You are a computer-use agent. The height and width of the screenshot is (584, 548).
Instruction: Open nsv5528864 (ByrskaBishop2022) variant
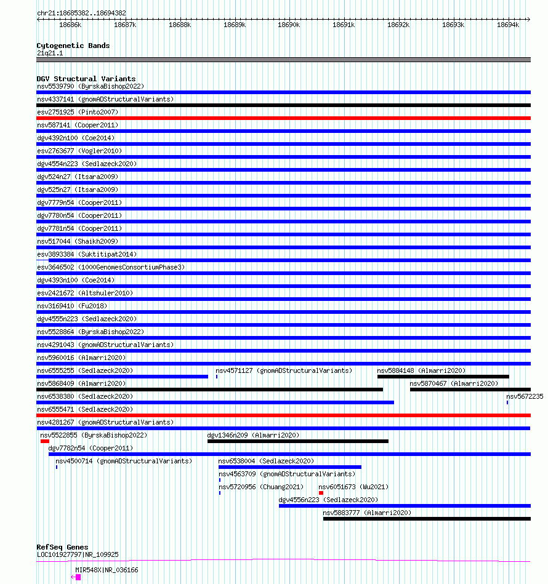91,332
